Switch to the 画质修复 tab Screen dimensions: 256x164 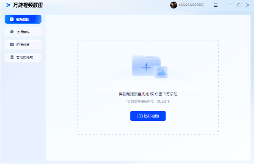[23, 45]
